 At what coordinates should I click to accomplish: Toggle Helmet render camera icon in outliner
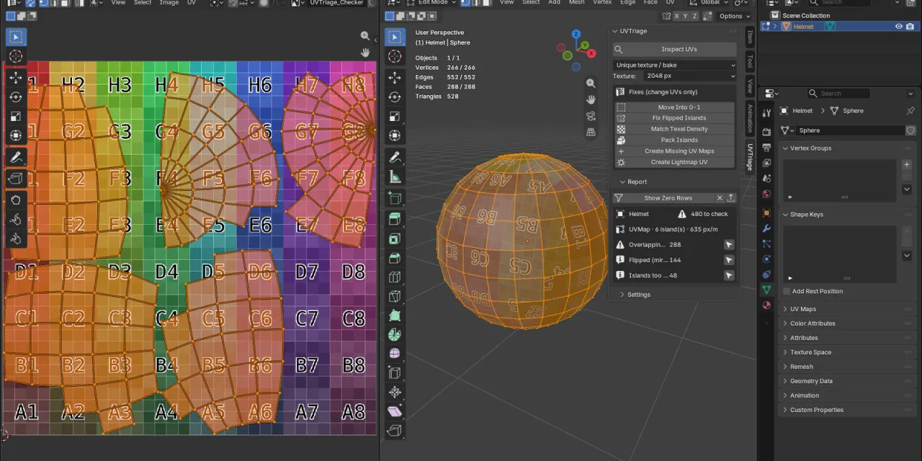coord(910,27)
